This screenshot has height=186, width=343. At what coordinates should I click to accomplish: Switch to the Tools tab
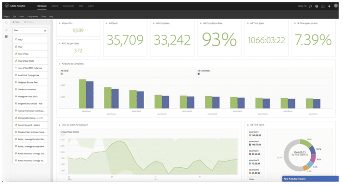[x=81, y=6]
